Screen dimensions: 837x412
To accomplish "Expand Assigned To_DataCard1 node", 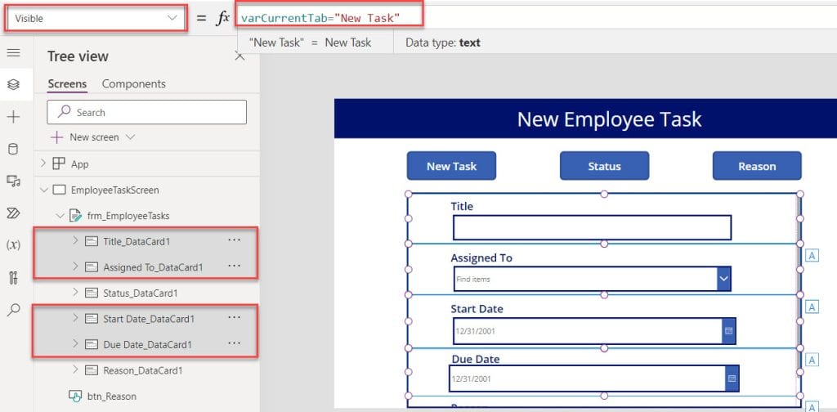I will pos(75,266).
